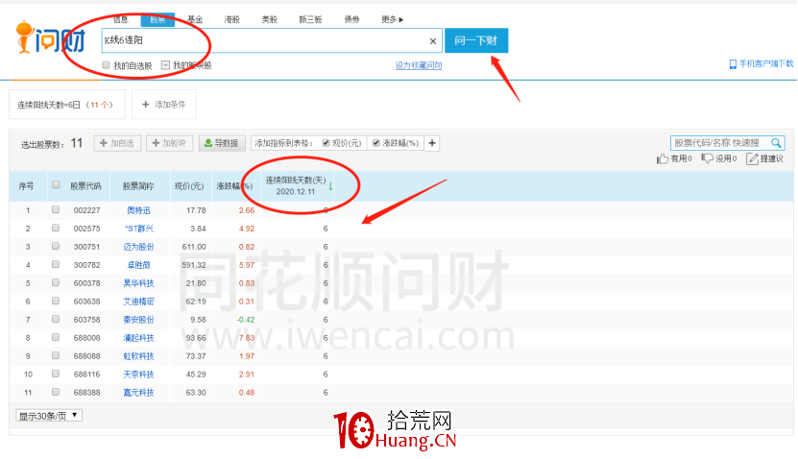This screenshot has width=798, height=459.
Task: Sort by the 股票代码 column header
Action: point(85,186)
